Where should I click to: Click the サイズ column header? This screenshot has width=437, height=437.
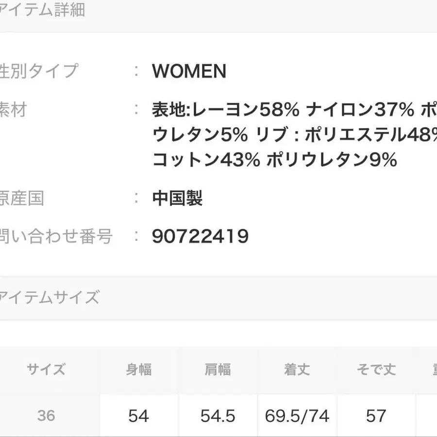46,370
